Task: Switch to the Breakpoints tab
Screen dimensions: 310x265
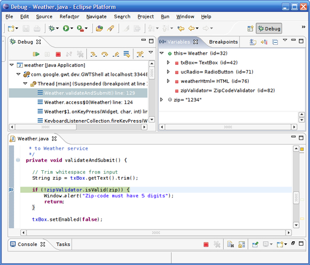Action: point(223,42)
